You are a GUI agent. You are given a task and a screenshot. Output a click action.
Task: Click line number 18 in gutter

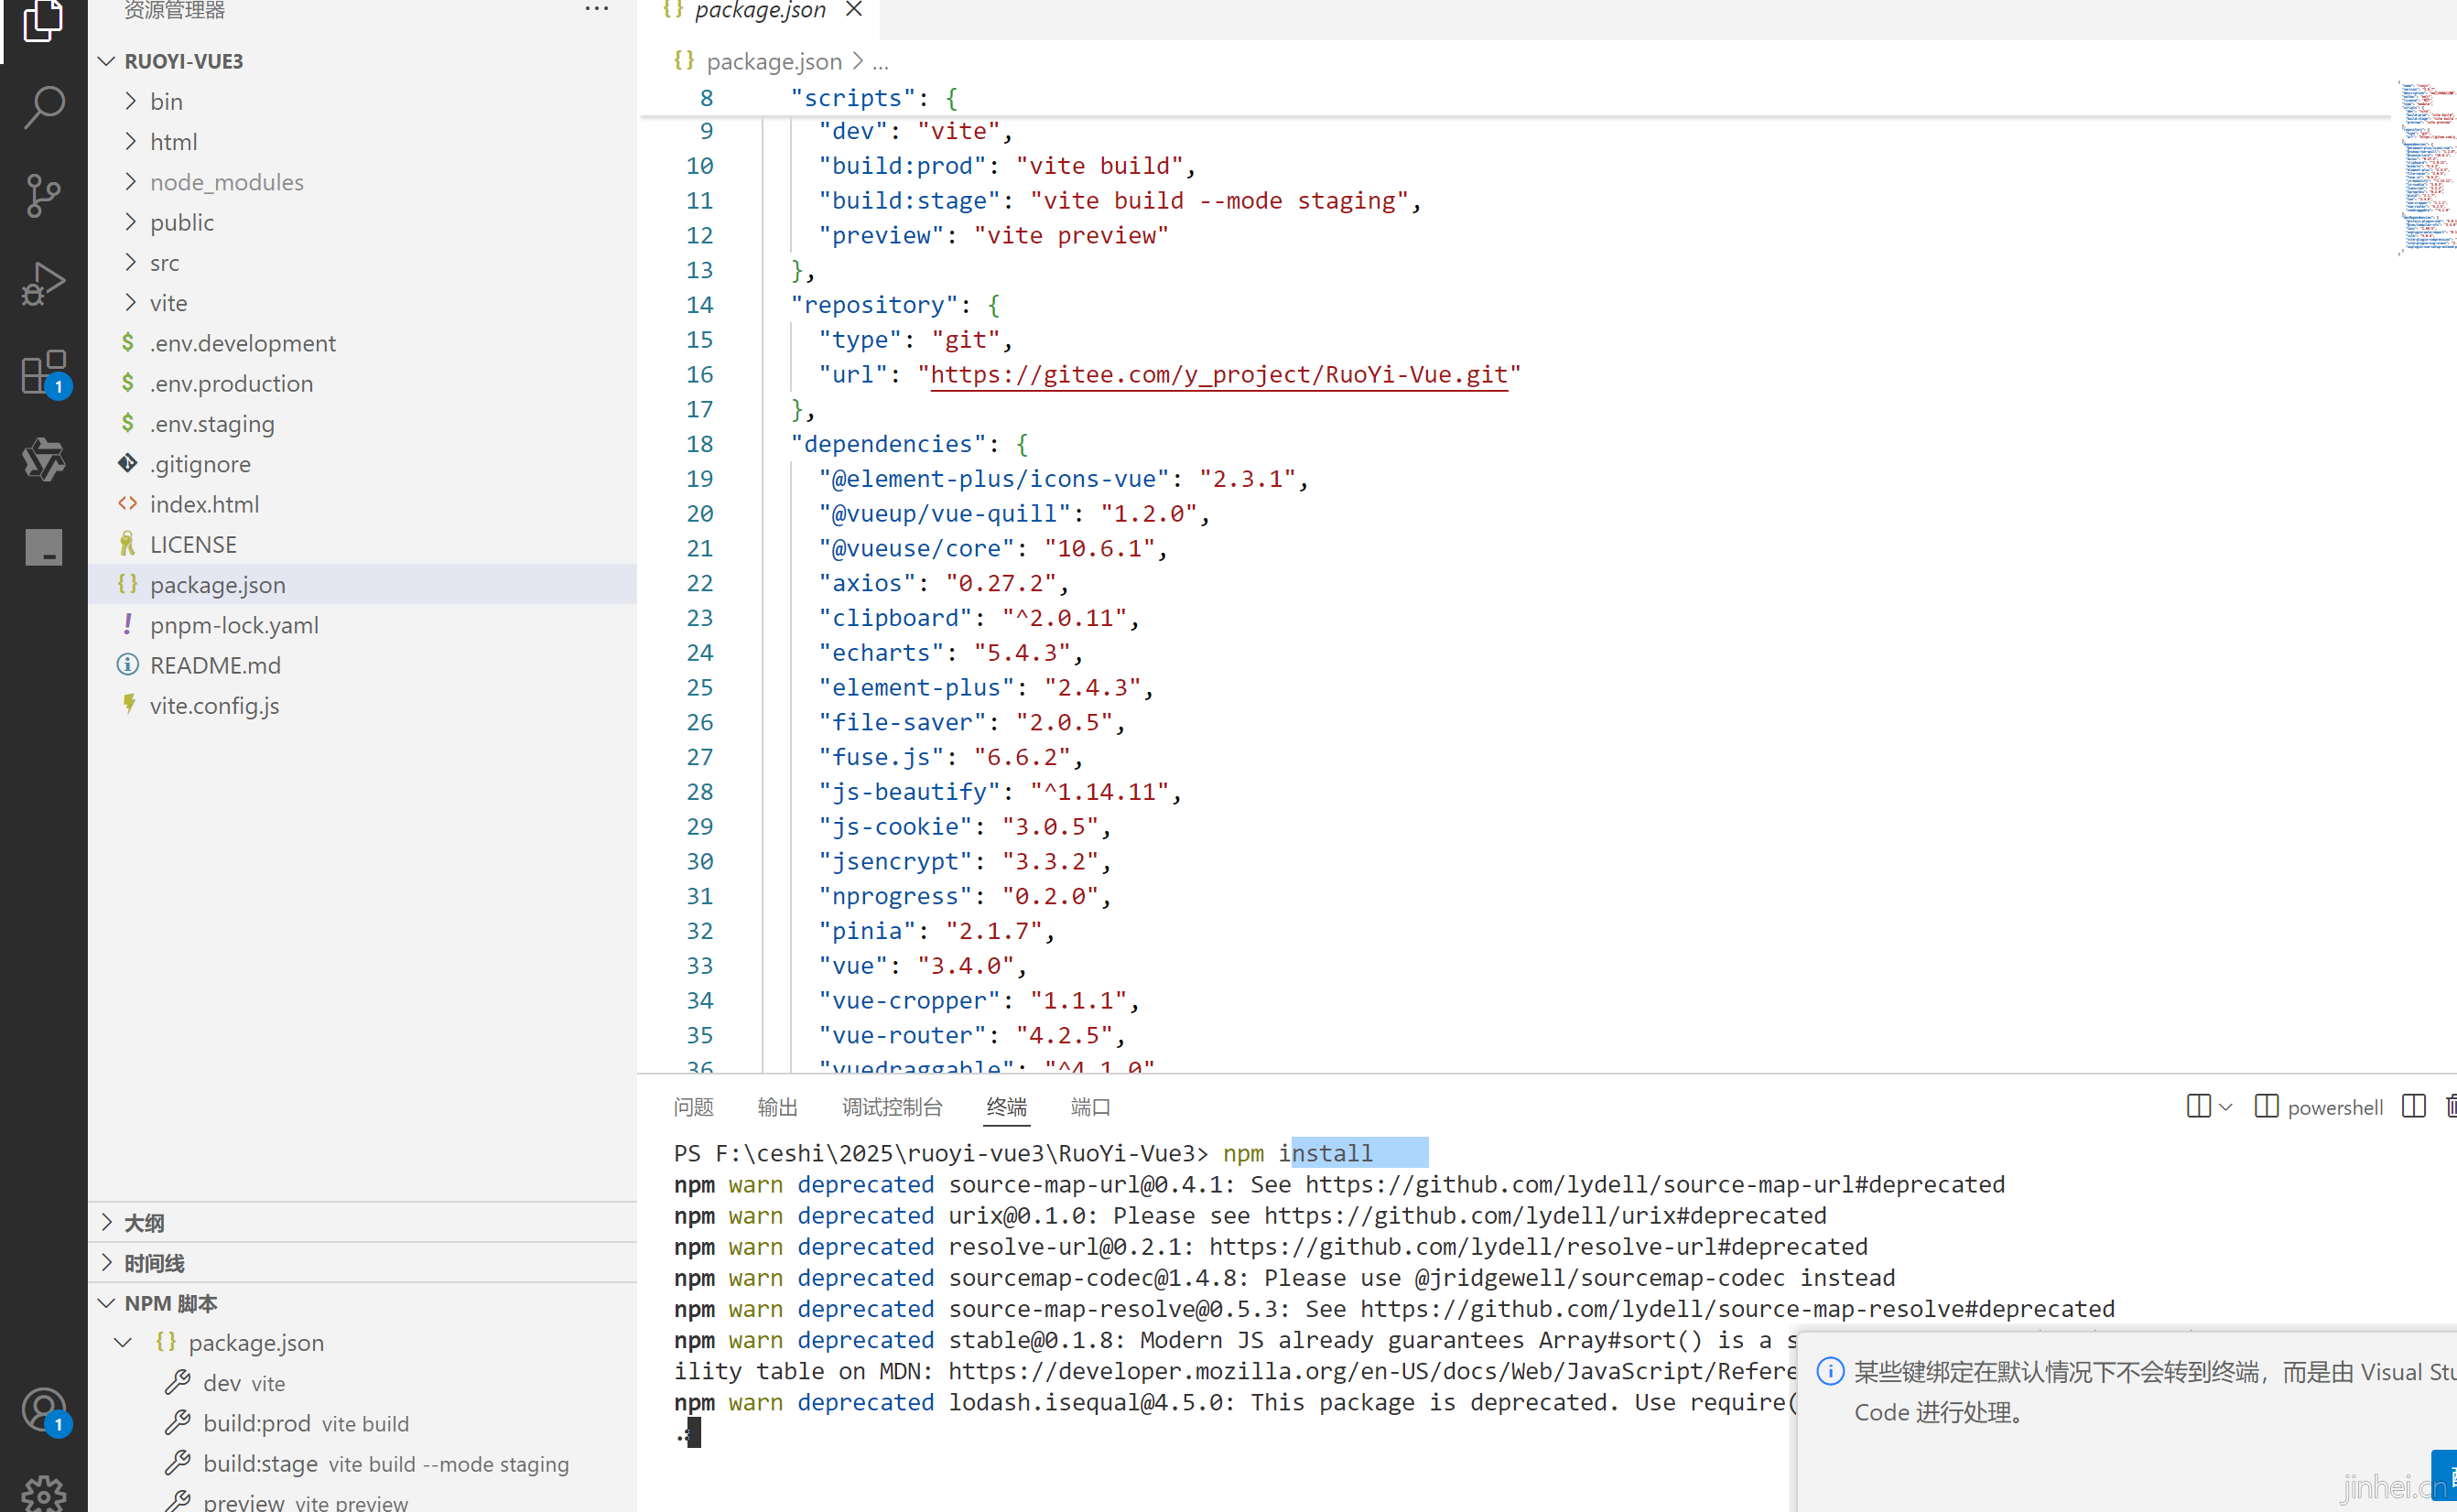(699, 444)
